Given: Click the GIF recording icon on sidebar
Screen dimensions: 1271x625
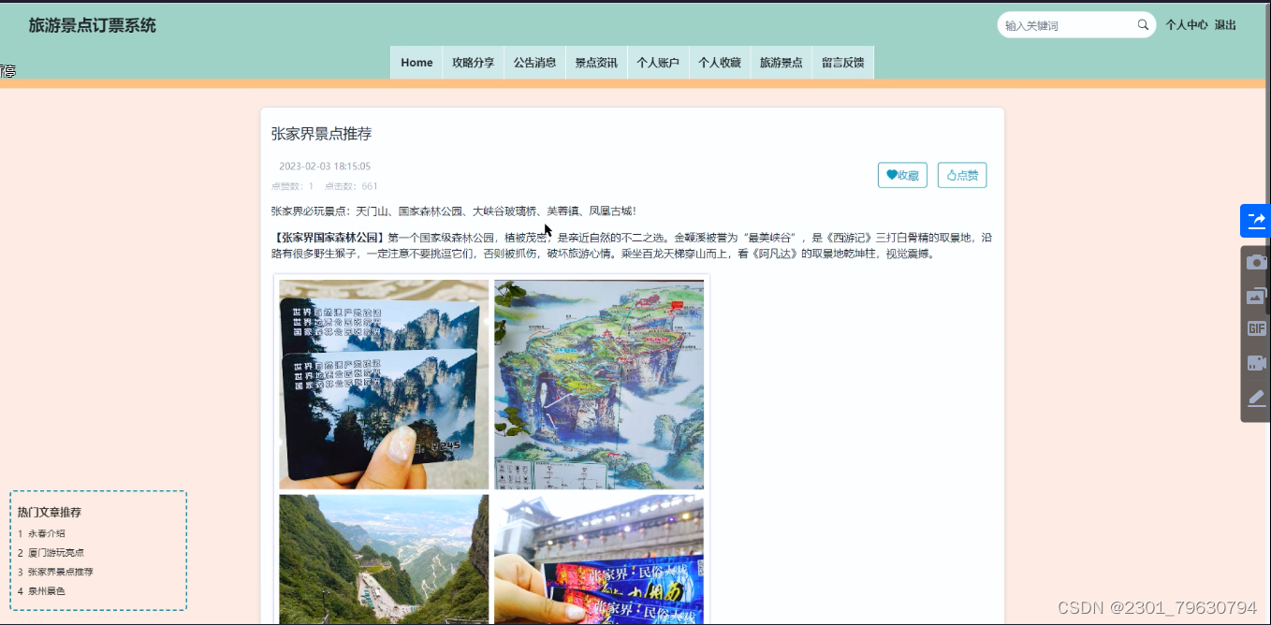Looking at the screenshot, I should click(x=1256, y=328).
